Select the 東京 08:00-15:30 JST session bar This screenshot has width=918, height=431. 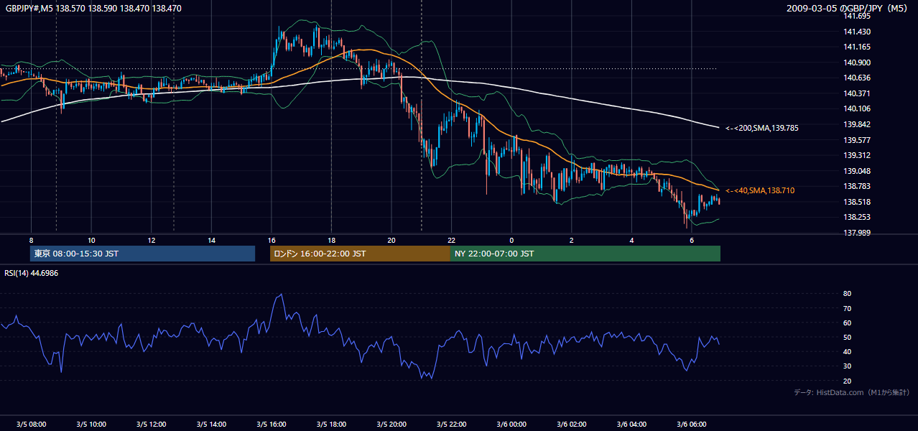tap(143, 254)
